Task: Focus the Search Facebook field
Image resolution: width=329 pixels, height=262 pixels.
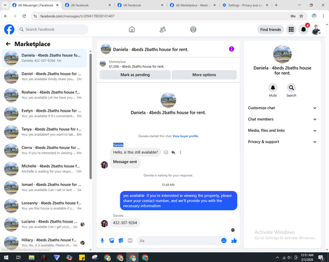Action: [53, 30]
